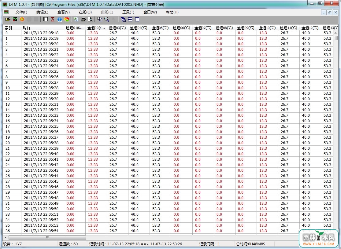Screen dimensions: 341x249
Task: Click the print preview icon
Action: coord(90,19)
